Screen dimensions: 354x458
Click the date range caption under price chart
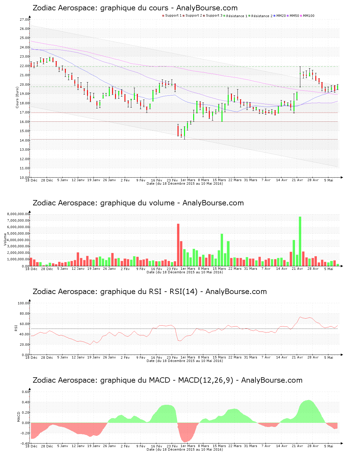[x=185, y=183]
